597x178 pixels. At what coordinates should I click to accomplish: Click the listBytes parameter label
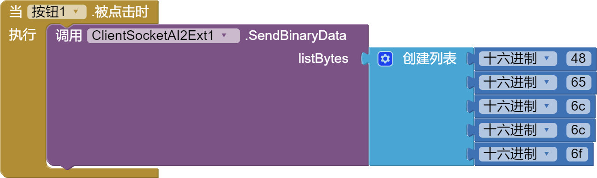coord(323,59)
